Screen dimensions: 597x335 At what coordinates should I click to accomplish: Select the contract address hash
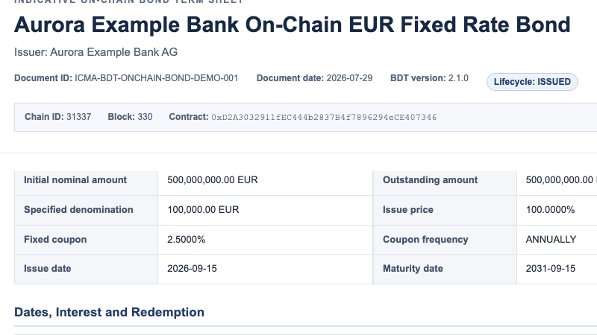pos(324,118)
